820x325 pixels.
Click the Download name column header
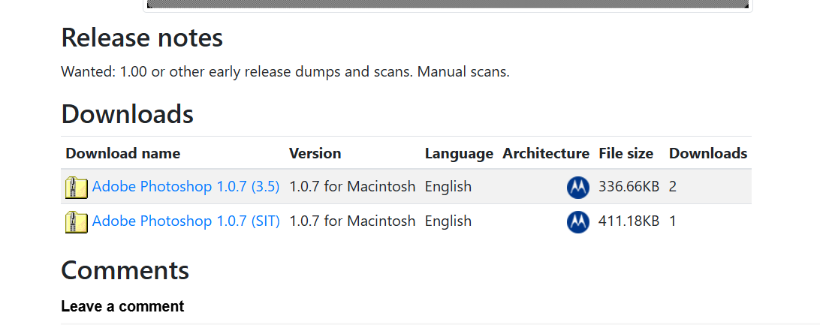(123, 153)
